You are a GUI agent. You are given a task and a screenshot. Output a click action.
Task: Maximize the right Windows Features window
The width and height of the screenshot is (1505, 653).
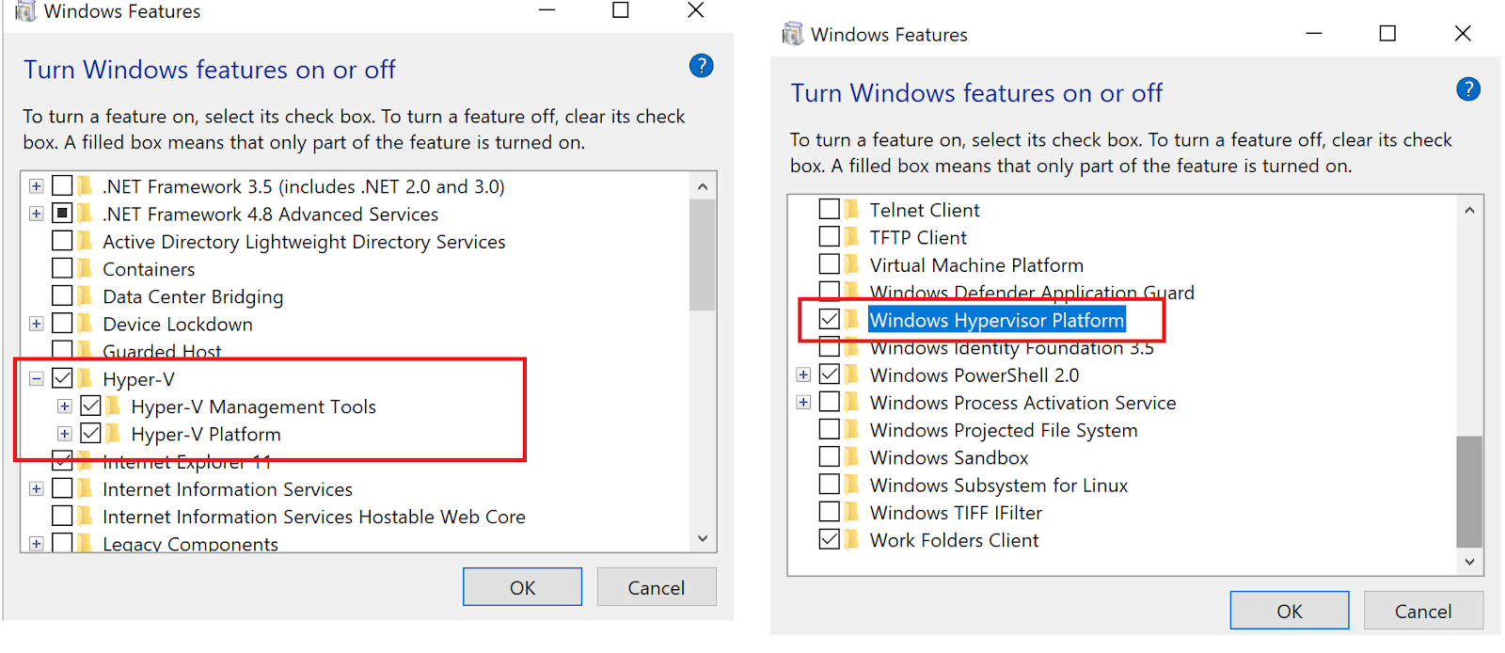(x=1387, y=33)
